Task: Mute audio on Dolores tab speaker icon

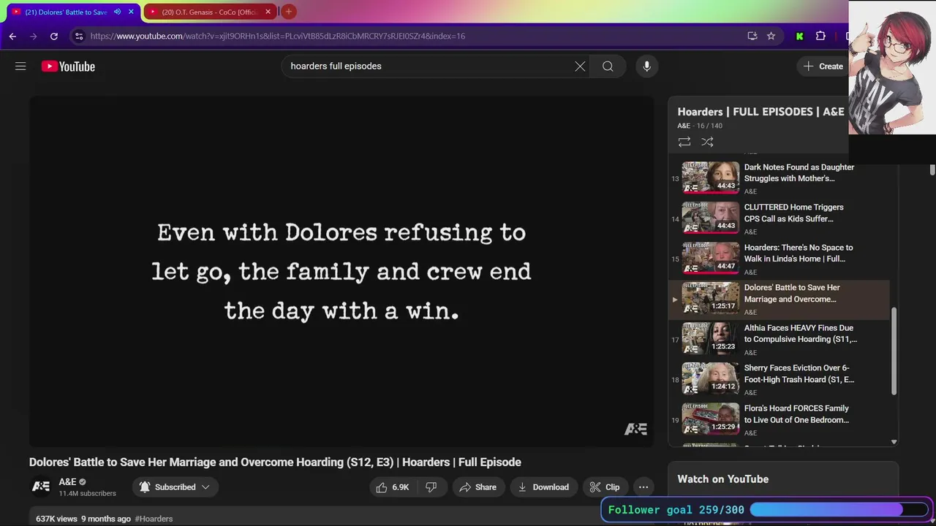Action: point(117,12)
